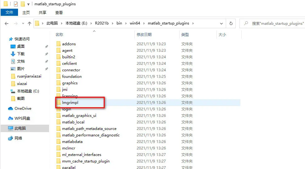305x169 pixels.
Task: Click the search magnifier icon
Action: (x=246, y=23)
